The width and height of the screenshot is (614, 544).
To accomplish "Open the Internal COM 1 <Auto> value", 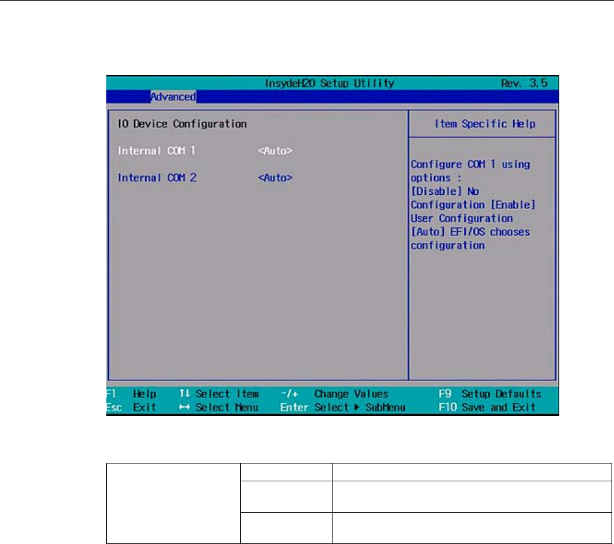I will click(x=275, y=151).
